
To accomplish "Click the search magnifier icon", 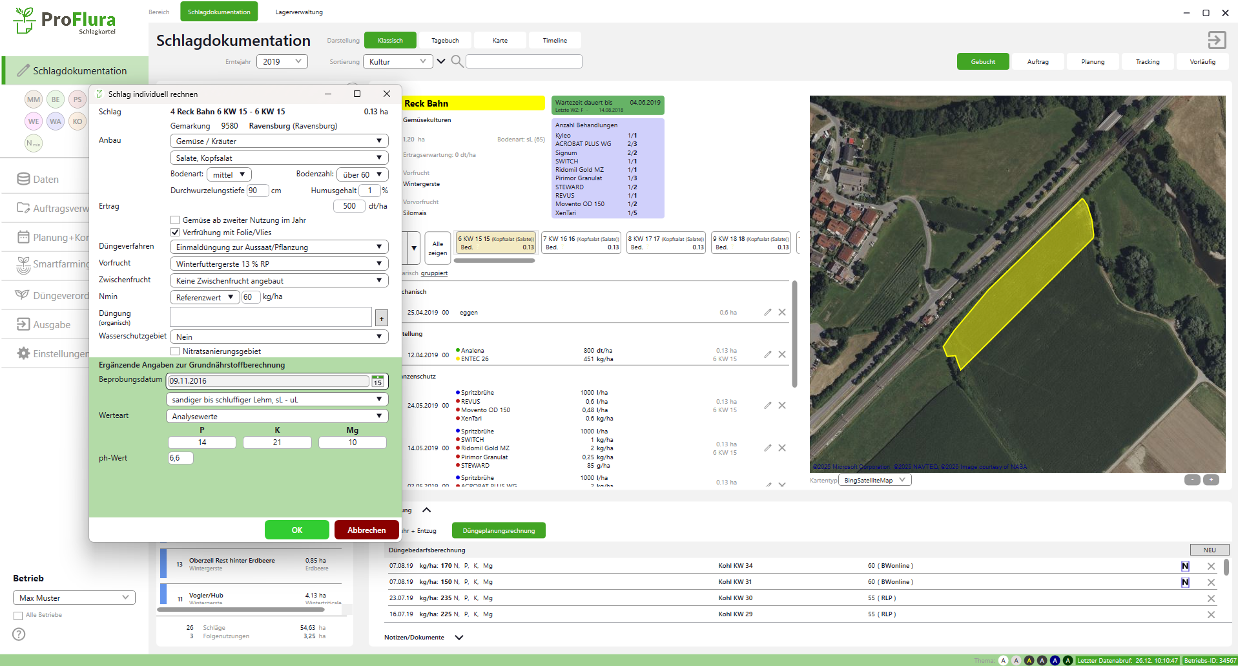I will pos(457,61).
